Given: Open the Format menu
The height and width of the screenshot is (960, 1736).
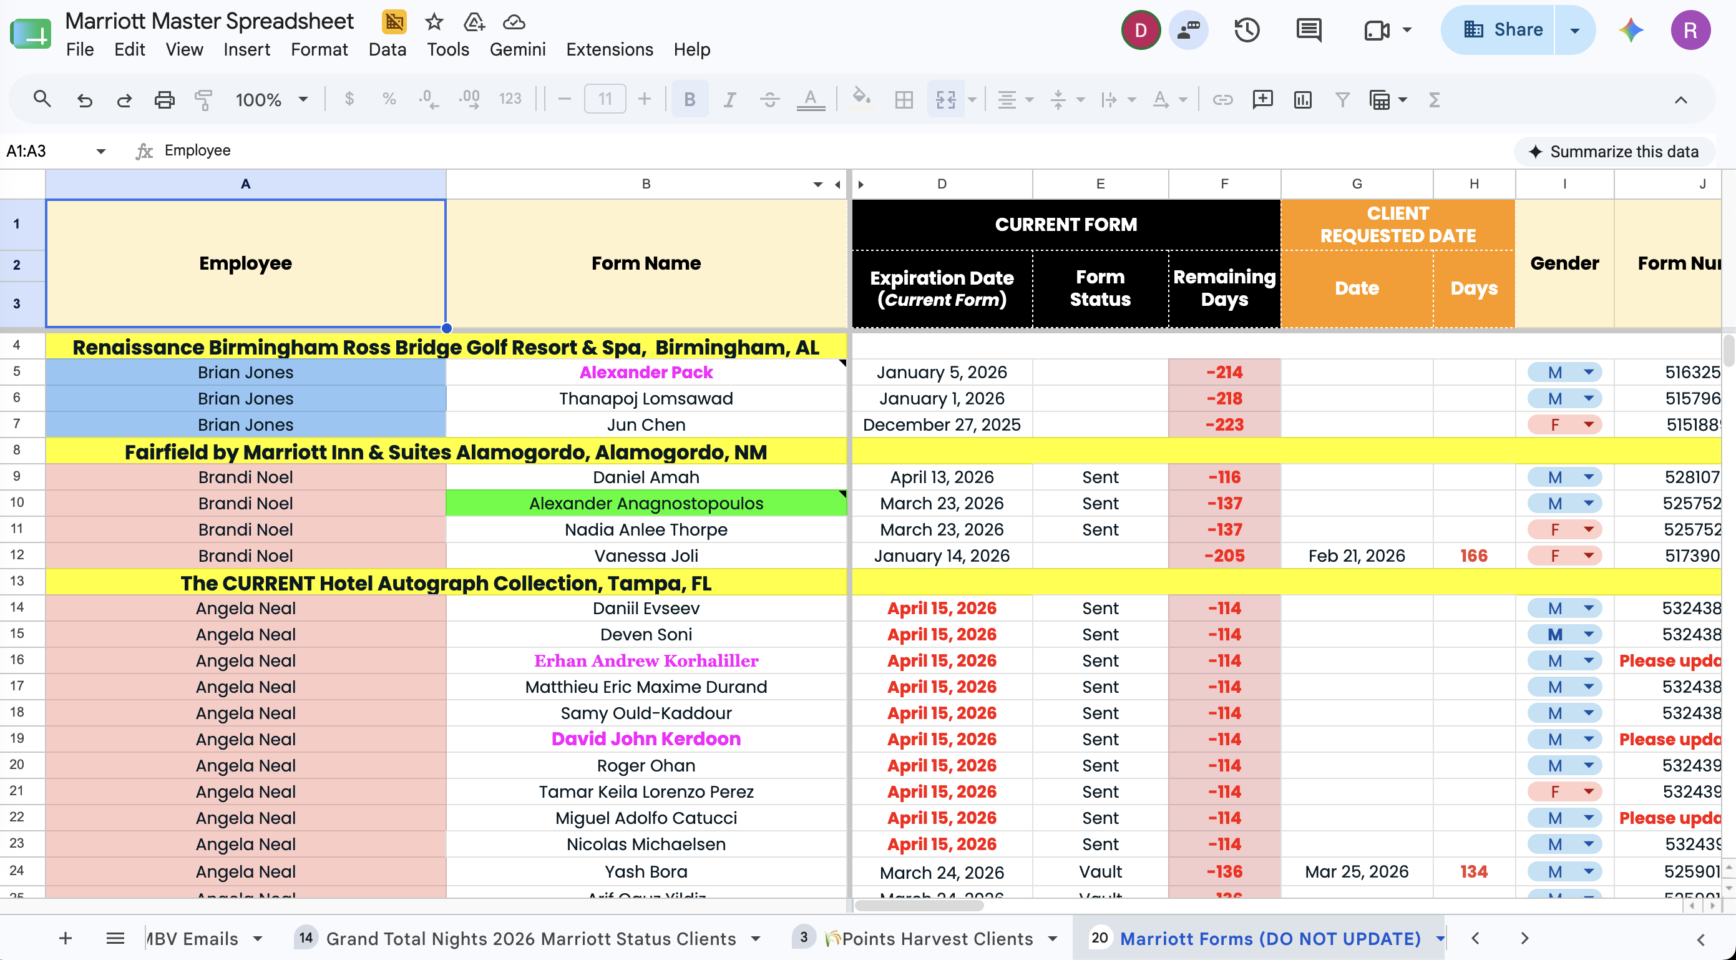Looking at the screenshot, I should tap(319, 49).
